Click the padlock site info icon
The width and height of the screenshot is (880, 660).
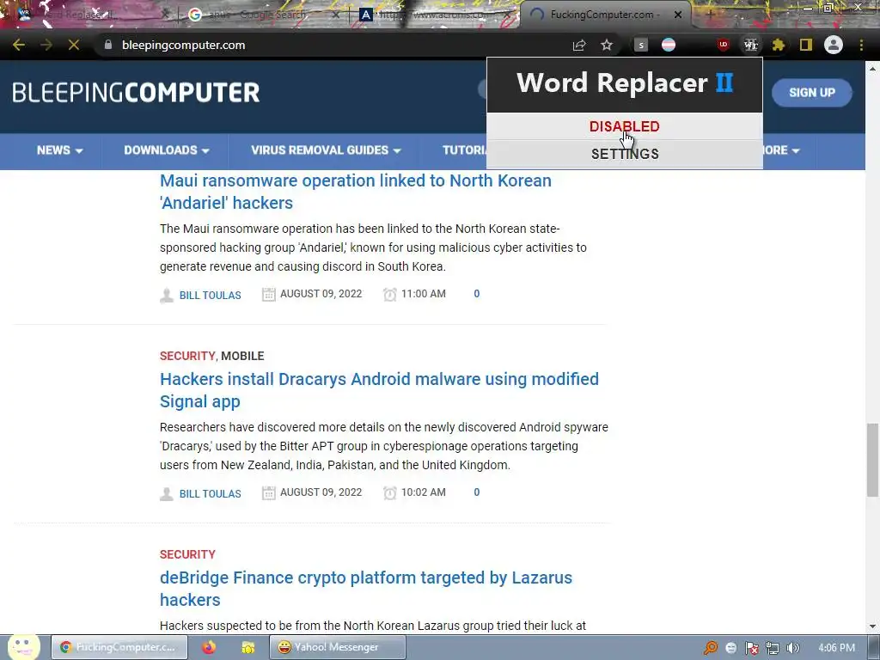coord(108,45)
